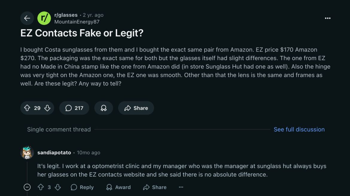Open the post's three-dot options menu
350x196 pixels.
click(328, 18)
